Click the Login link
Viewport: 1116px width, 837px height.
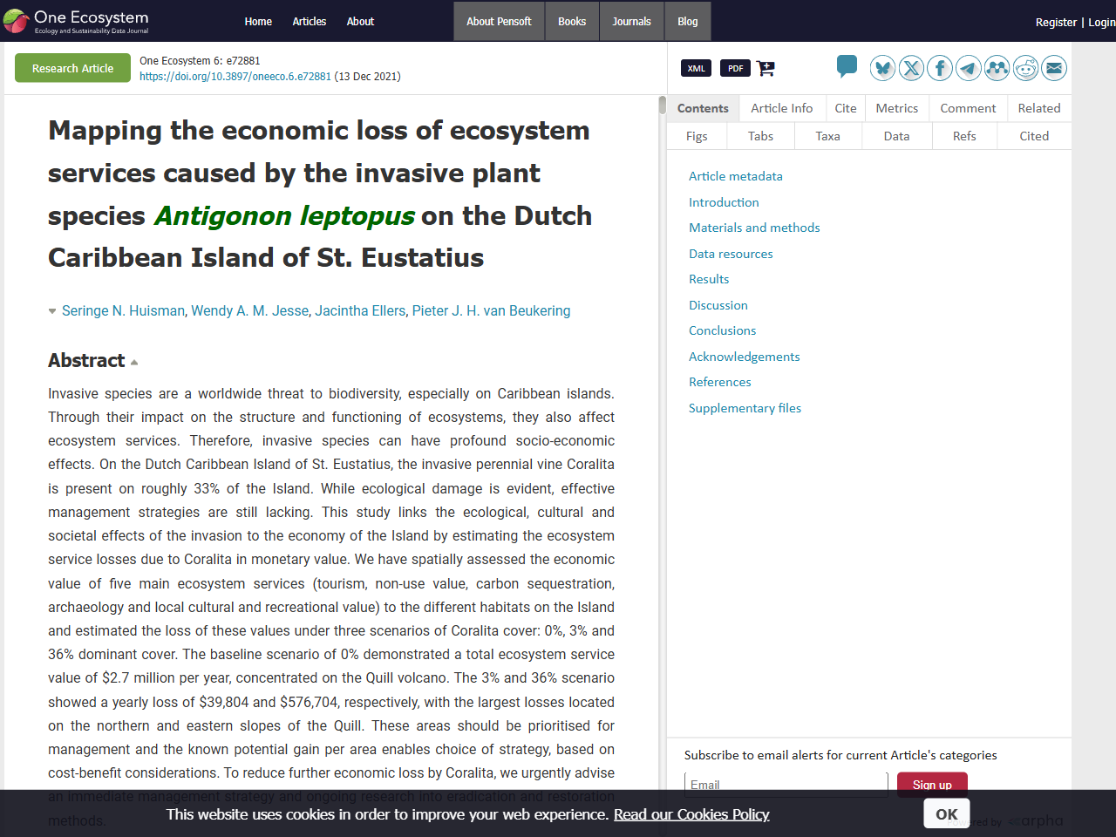pos(1101,22)
